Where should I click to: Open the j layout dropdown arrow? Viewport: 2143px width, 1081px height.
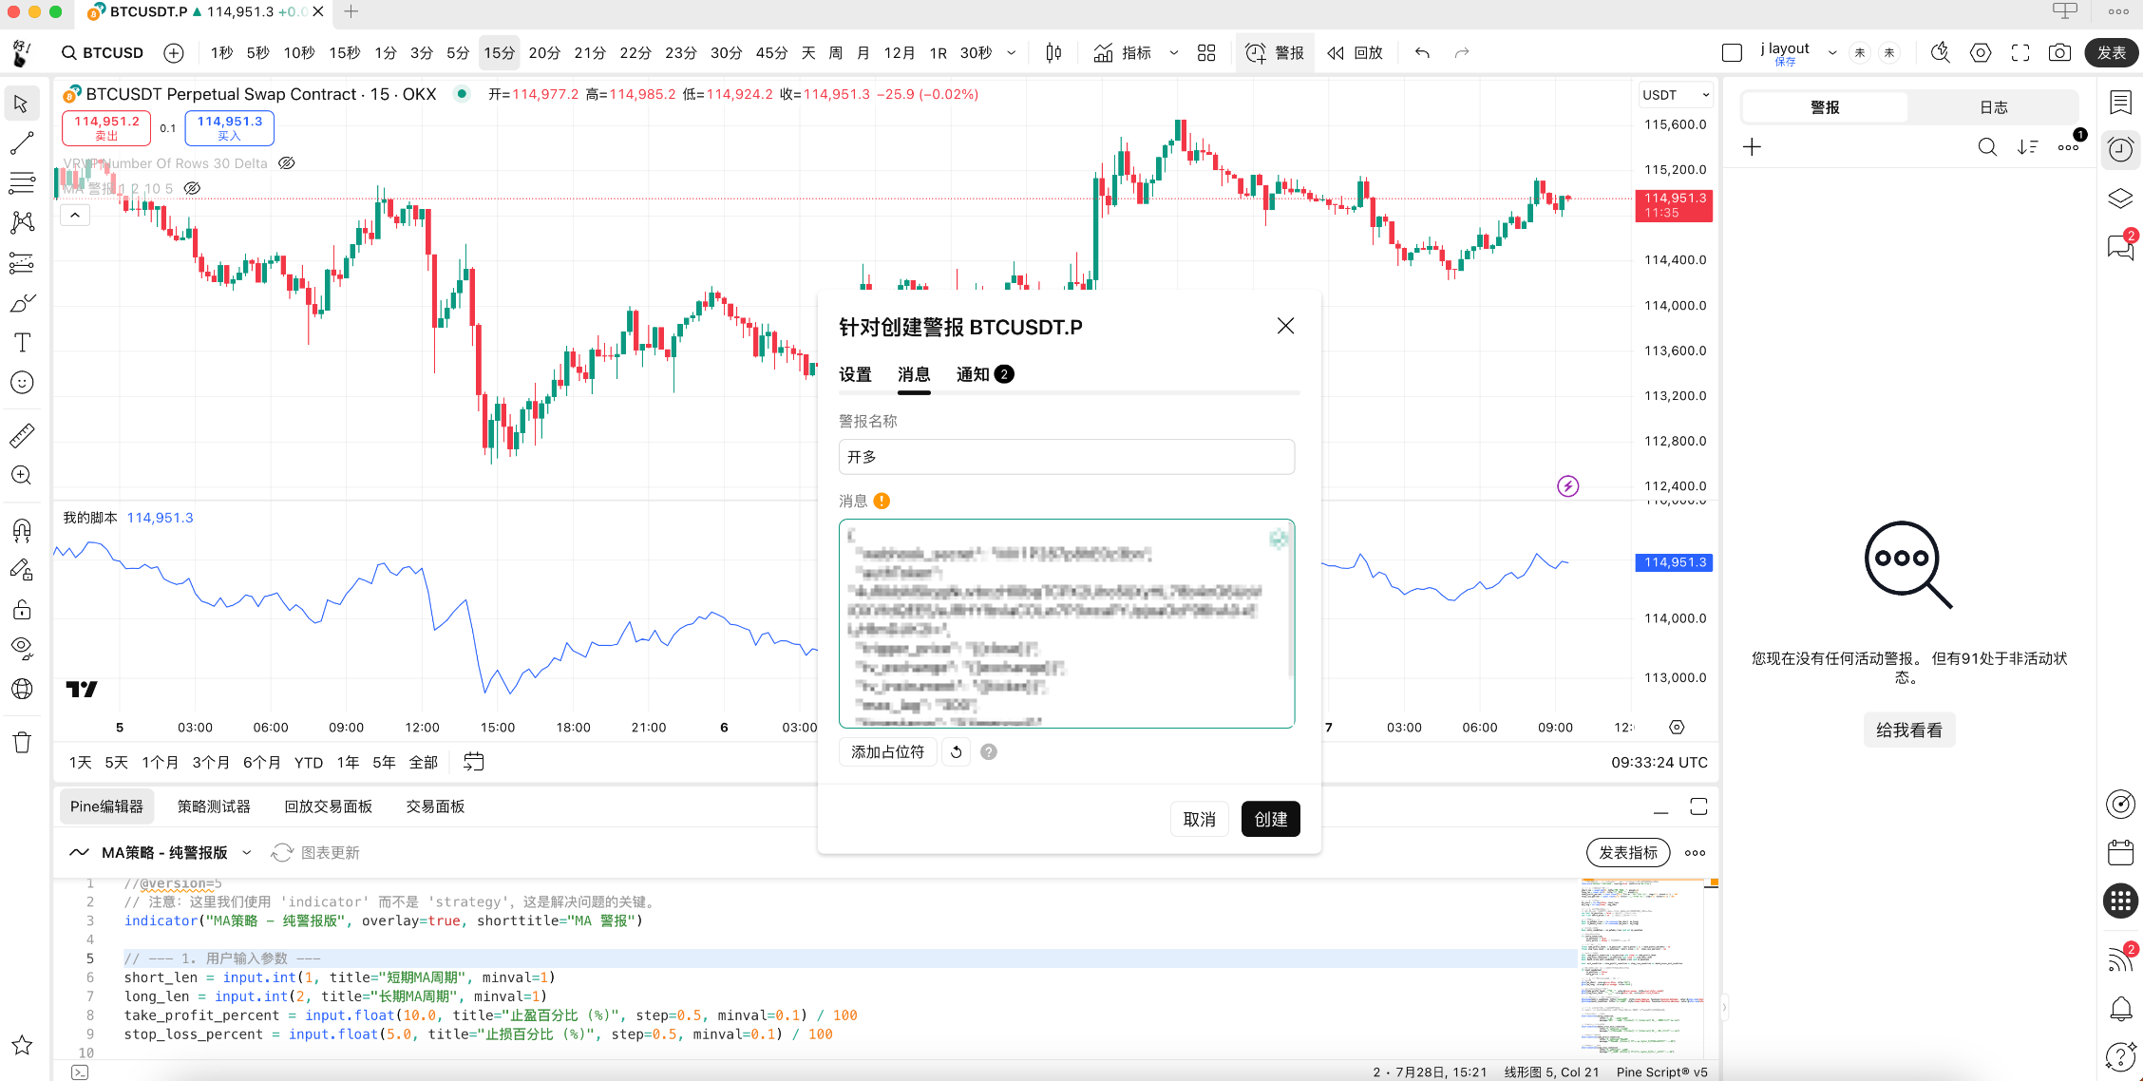pyautogui.click(x=1832, y=53)
